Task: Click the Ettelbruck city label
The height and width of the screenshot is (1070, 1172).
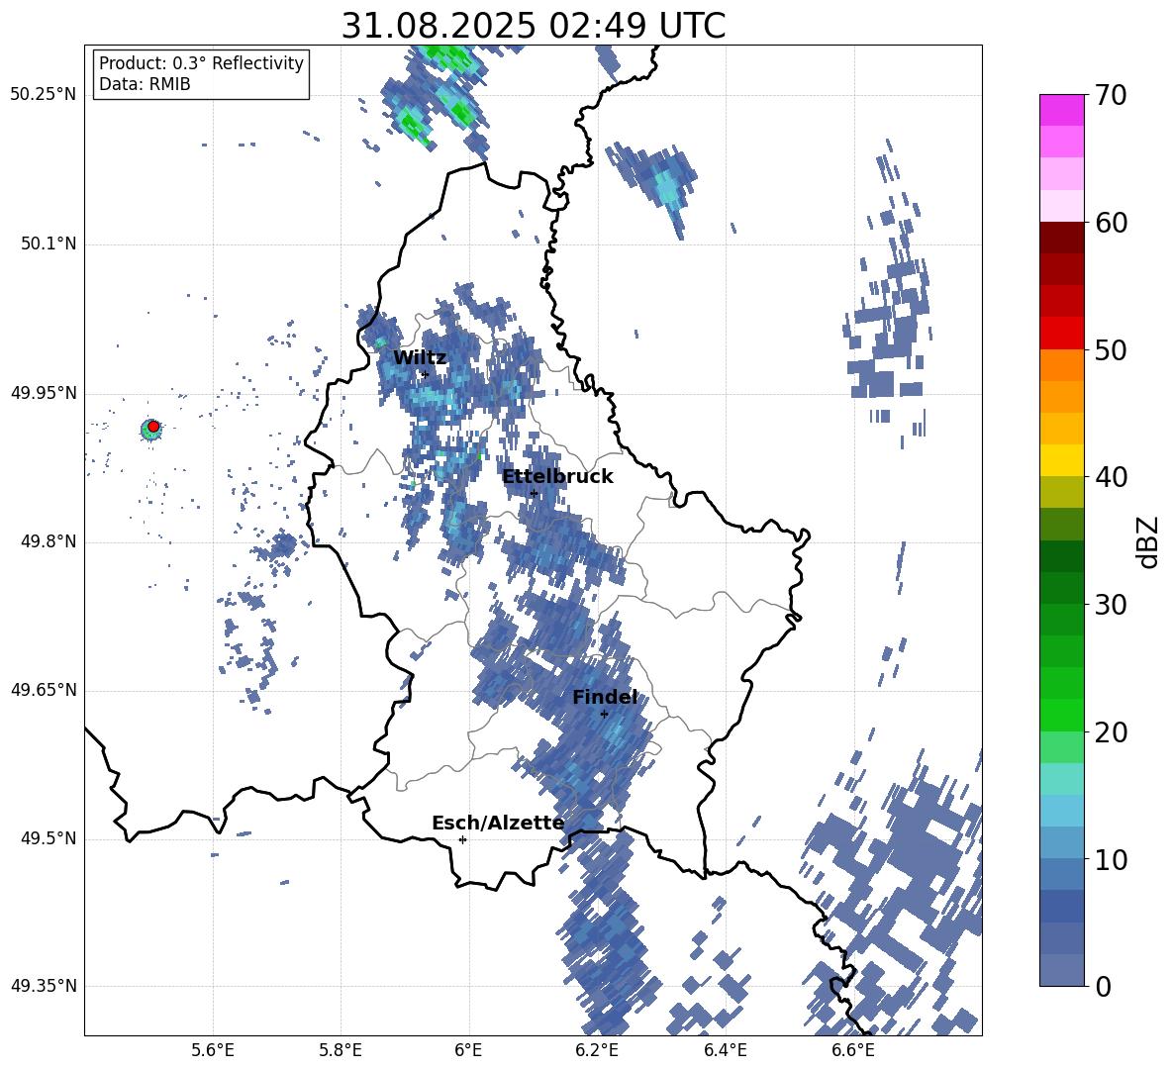Action: [x=557, y=476]
